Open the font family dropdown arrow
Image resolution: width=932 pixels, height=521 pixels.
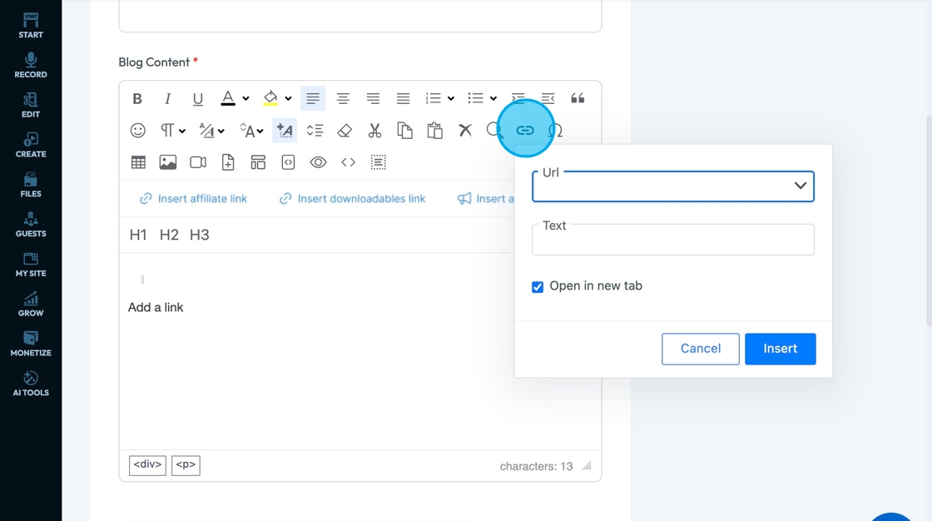pos(221,131)
